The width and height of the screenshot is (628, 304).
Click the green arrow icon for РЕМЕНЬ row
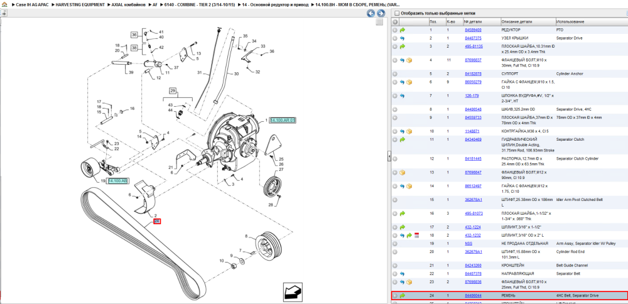pos(403,296)
